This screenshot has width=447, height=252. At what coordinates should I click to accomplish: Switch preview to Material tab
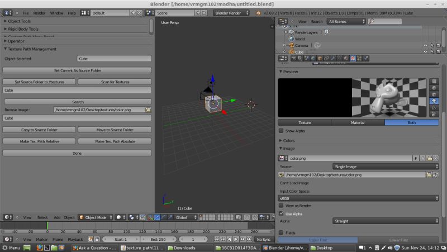(x=358, y=122)
